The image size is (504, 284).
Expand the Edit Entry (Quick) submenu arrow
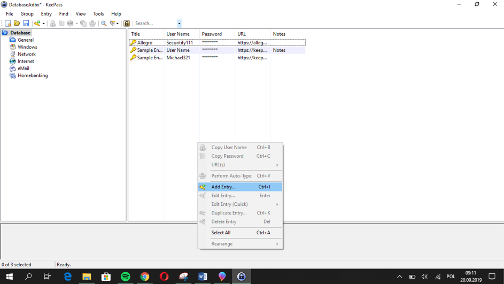pos(277,204)
